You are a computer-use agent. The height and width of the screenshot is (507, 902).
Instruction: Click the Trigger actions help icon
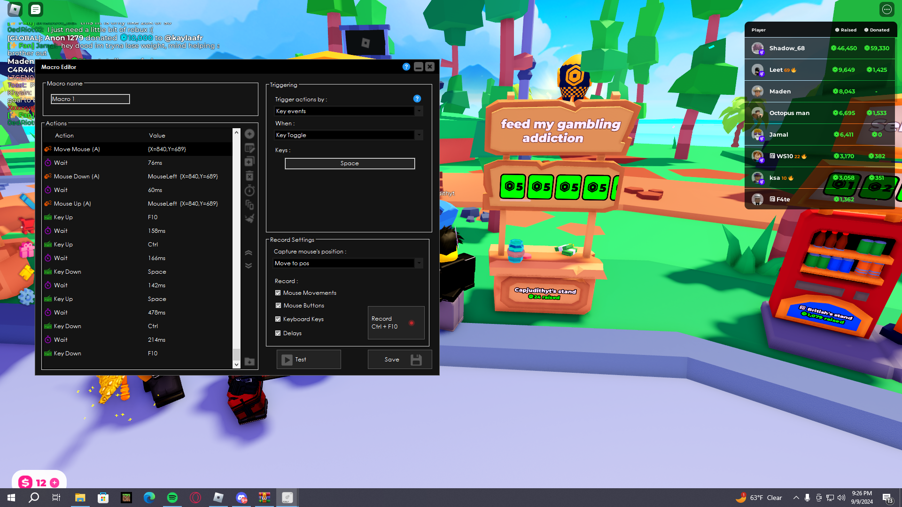pyautogui.click(x=417, y=99)
